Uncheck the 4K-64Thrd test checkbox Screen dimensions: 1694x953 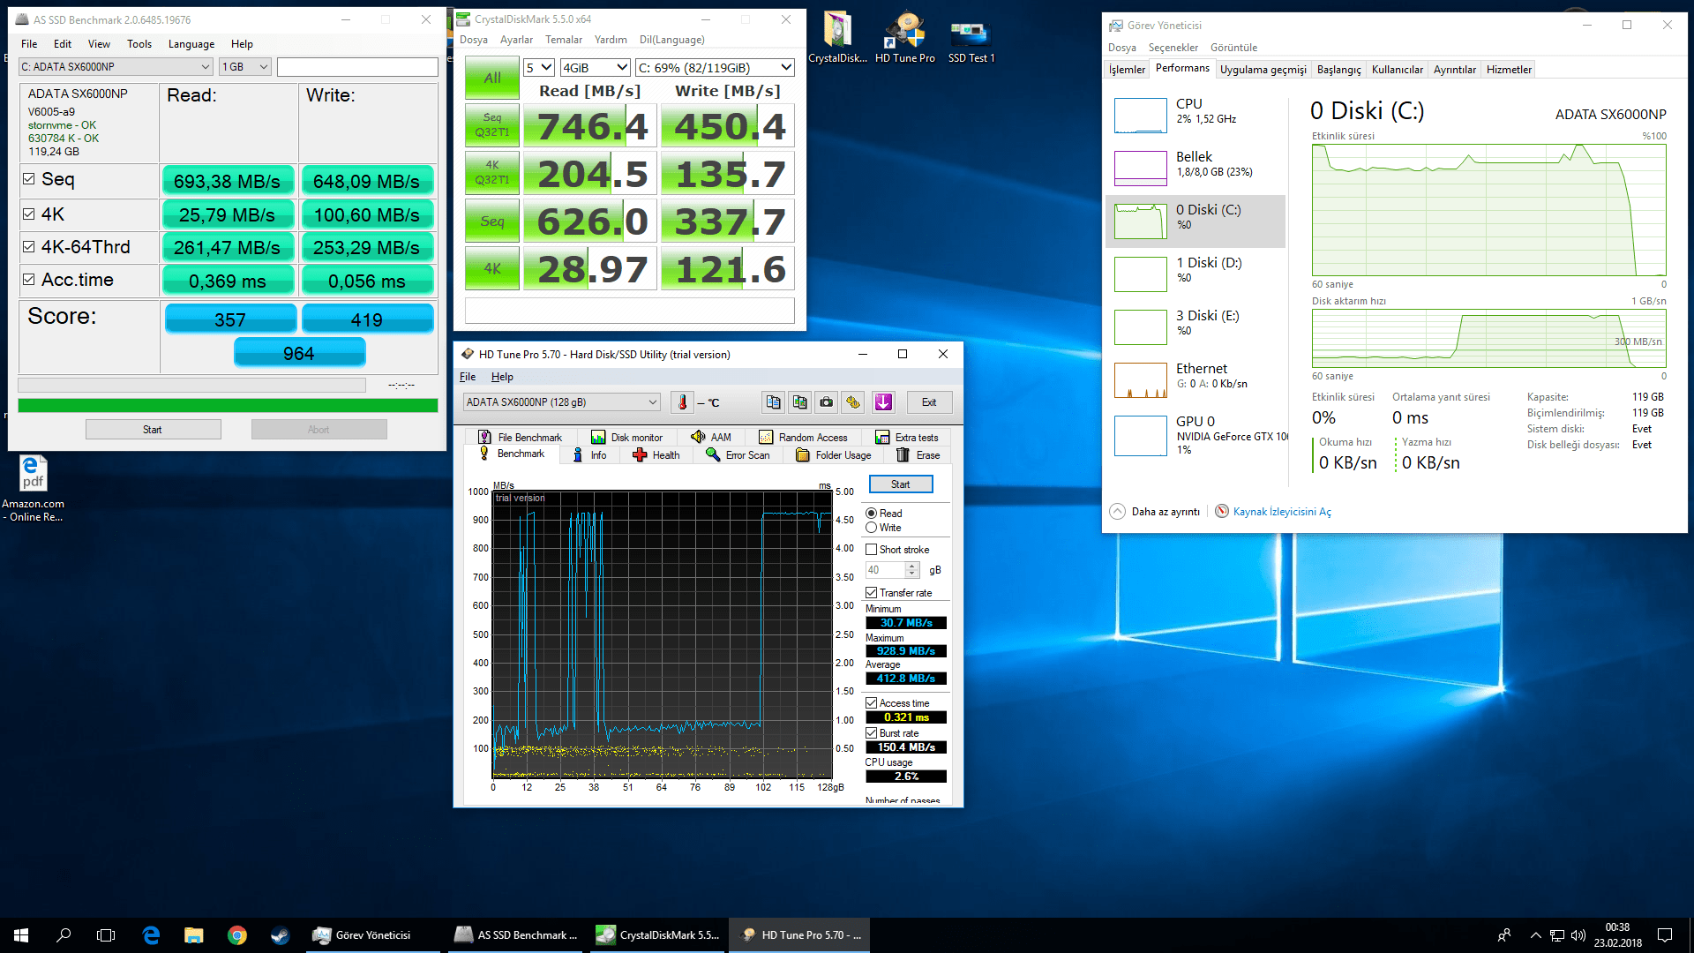(x=29, y=247)
